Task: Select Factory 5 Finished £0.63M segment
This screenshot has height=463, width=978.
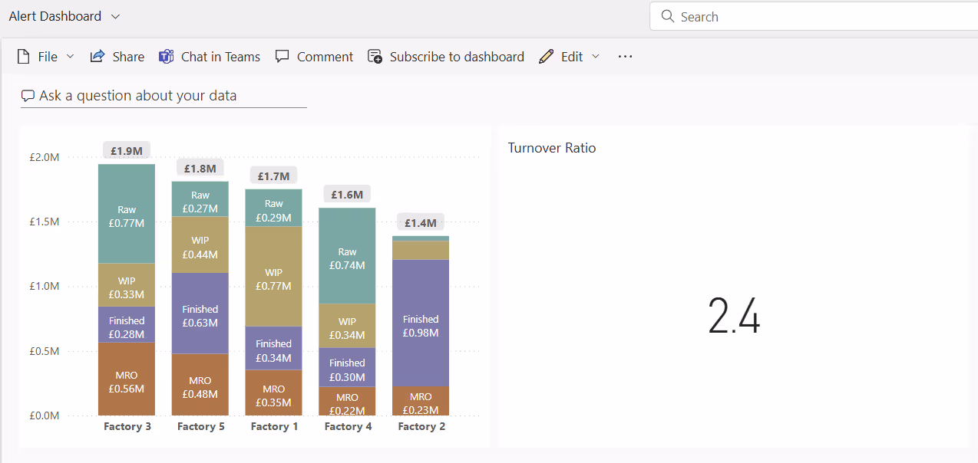Action: click(200, 314)
